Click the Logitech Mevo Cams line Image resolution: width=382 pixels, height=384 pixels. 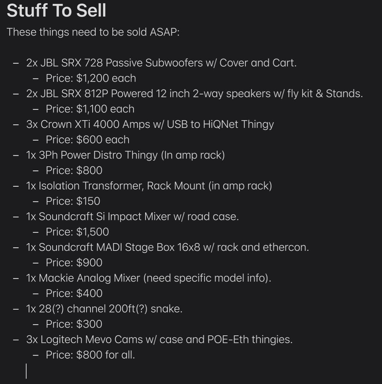click(160, 340)
